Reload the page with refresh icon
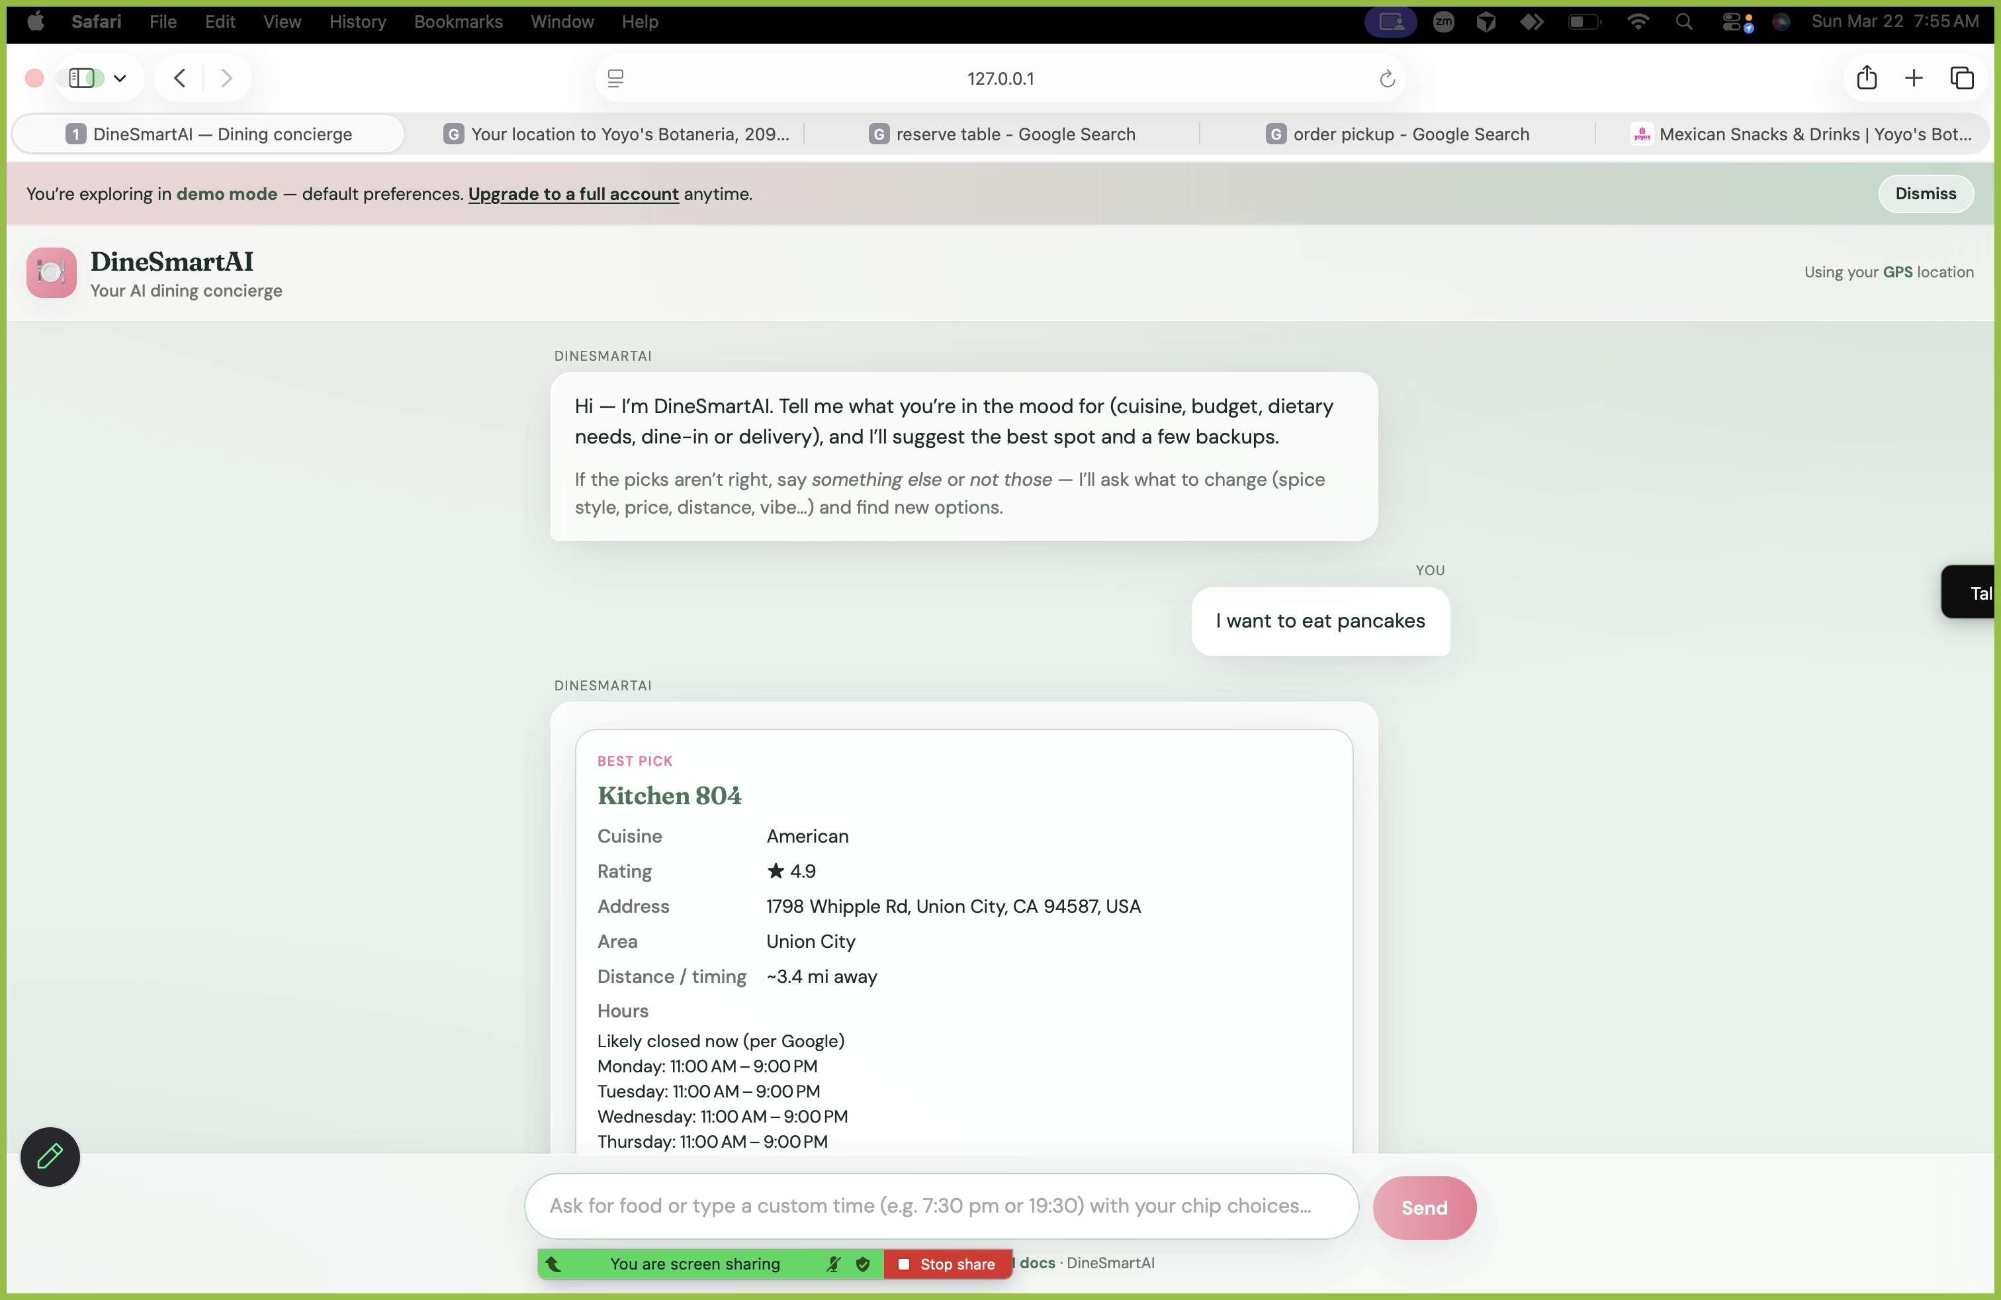 (x=1386, y=78)
